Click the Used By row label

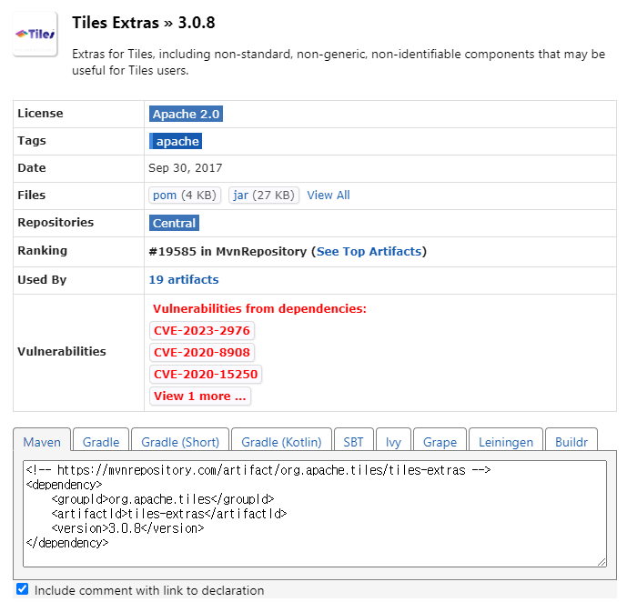click(x=42, y=279)
